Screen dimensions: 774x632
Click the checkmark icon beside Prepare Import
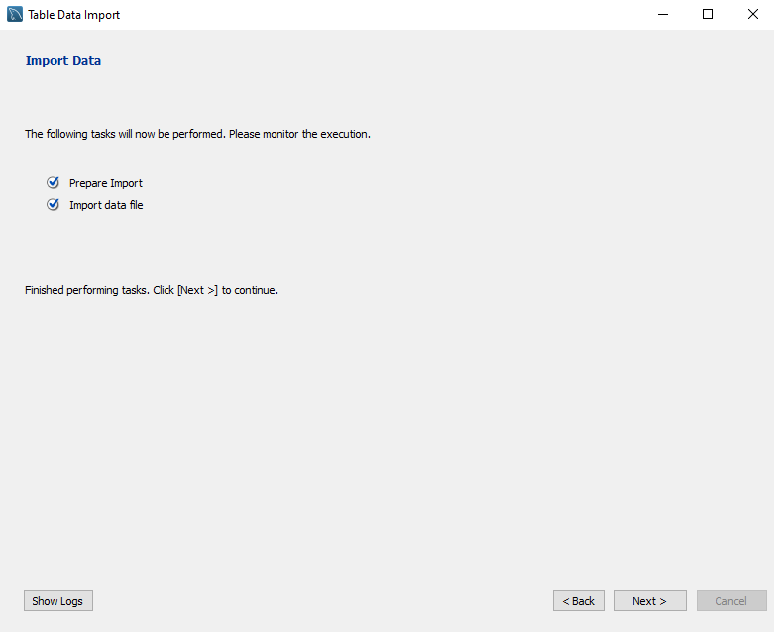(x=53, y=183)
